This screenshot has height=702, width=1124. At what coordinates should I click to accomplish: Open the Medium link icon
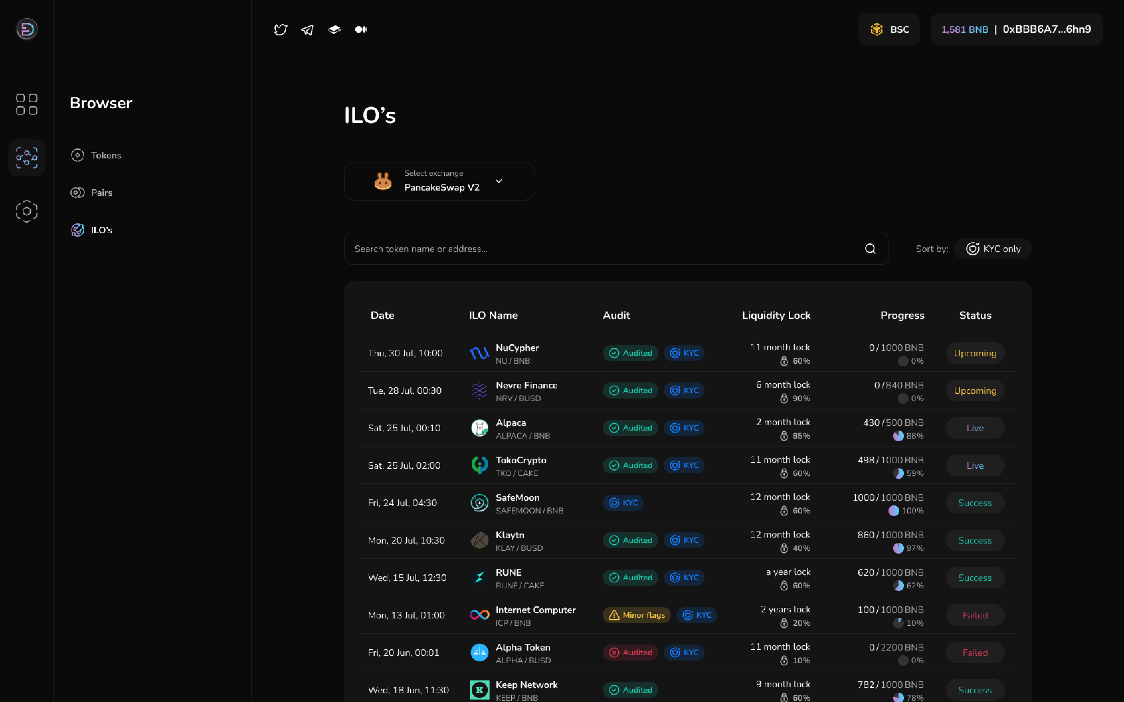coord(361,30)
